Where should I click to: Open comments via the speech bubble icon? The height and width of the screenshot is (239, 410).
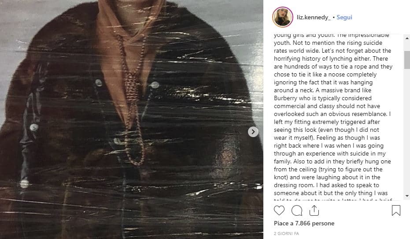297,211
